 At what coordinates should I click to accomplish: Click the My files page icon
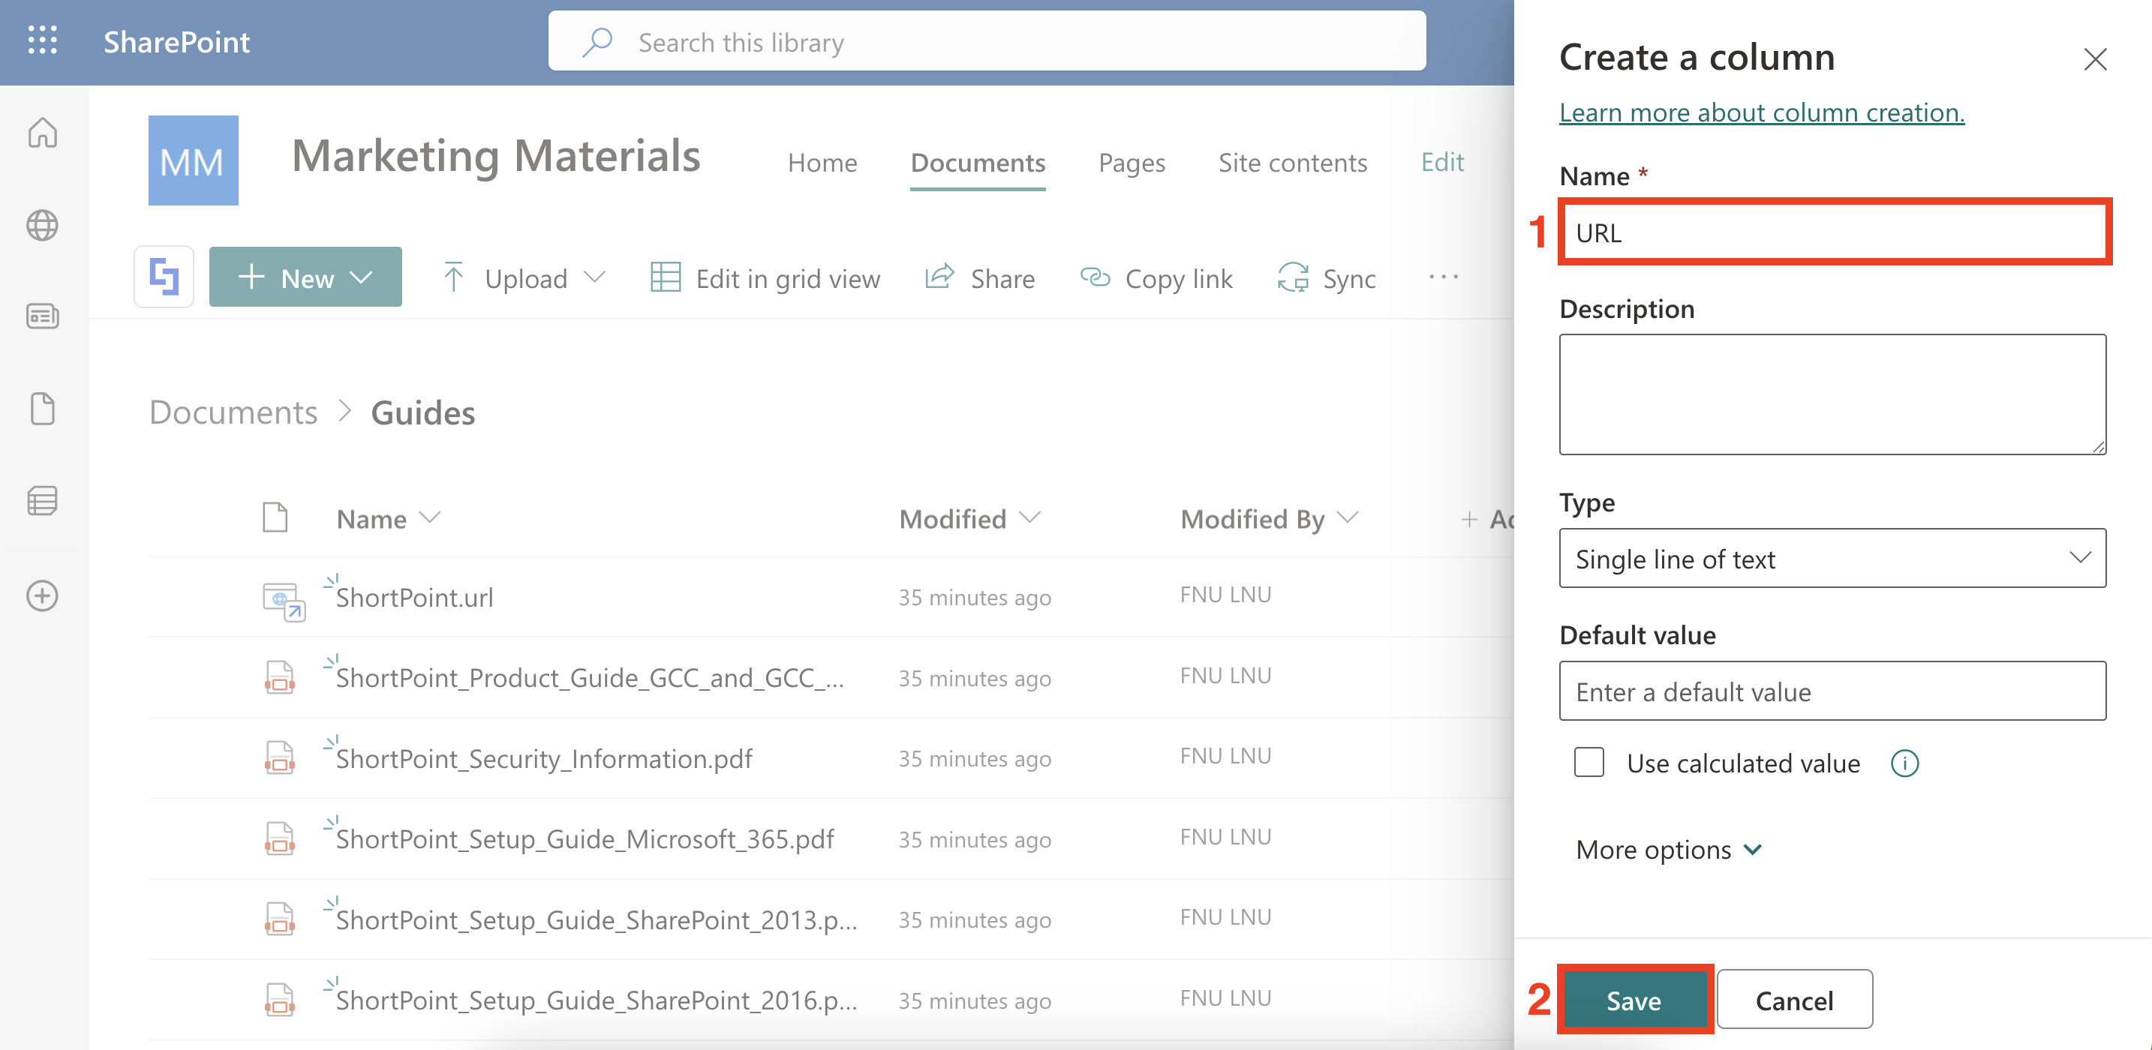click(43, 409)
